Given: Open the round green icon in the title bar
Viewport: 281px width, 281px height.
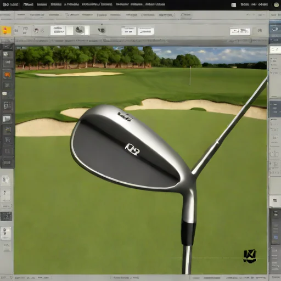Looking at the screenshot, I should coord(277,5).
